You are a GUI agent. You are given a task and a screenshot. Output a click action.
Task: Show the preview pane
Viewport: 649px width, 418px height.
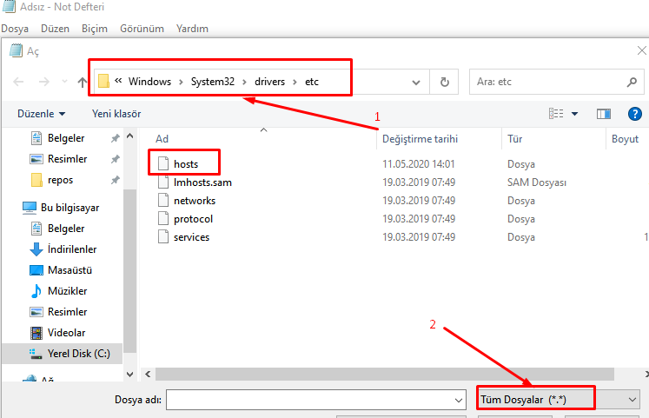604,113
